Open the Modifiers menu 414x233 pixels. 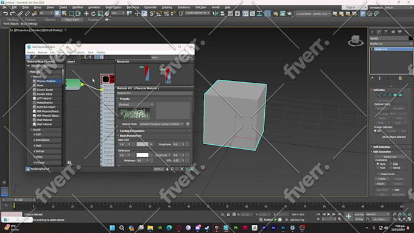pyautogui.click(x=77, y=7)
